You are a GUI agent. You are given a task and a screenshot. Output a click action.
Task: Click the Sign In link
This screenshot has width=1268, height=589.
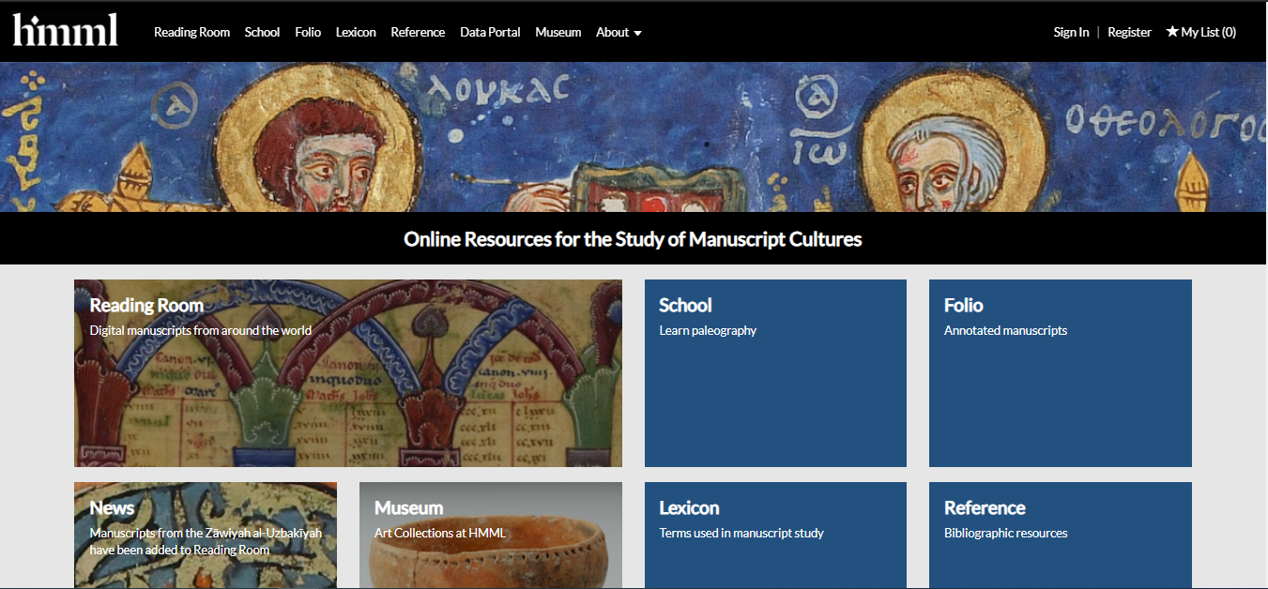point(1071,32)
